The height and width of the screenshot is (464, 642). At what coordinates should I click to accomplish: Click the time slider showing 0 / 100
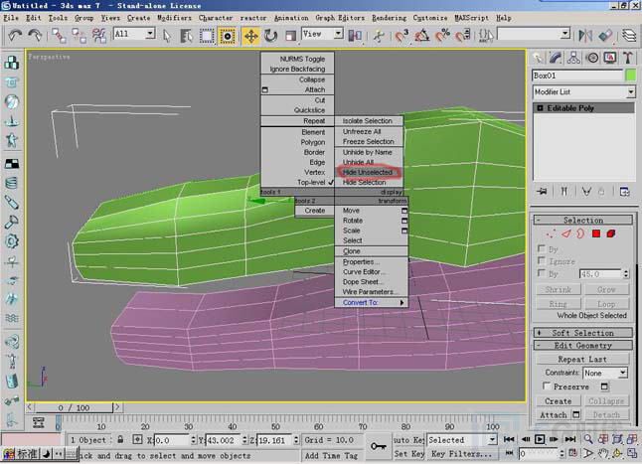[74, 407]
